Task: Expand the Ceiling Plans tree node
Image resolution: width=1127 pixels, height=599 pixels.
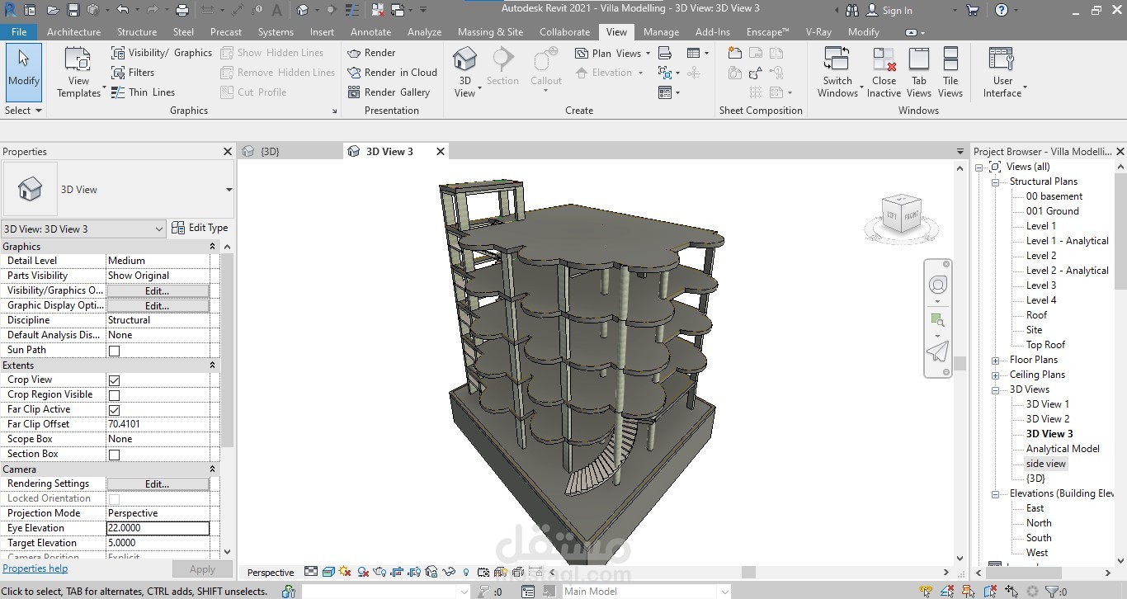Action: (996, 375)
